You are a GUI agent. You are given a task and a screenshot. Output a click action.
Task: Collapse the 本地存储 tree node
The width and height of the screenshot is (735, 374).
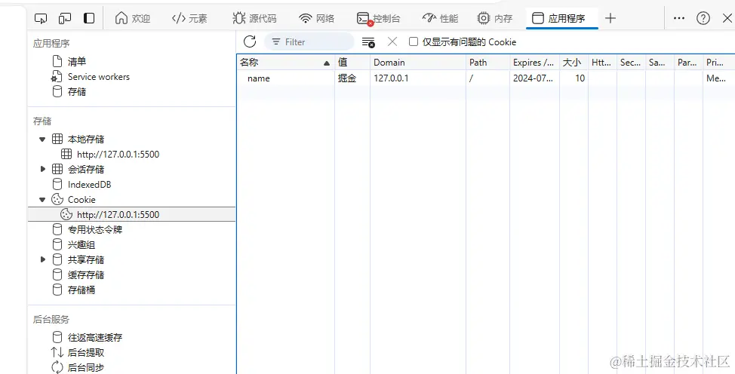pyautogui.click(x=42, y=139)
